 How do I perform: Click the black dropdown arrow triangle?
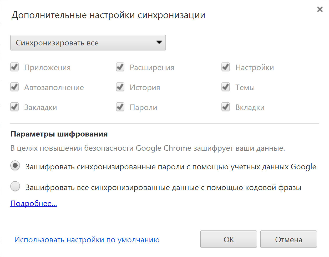coord(159,42)
